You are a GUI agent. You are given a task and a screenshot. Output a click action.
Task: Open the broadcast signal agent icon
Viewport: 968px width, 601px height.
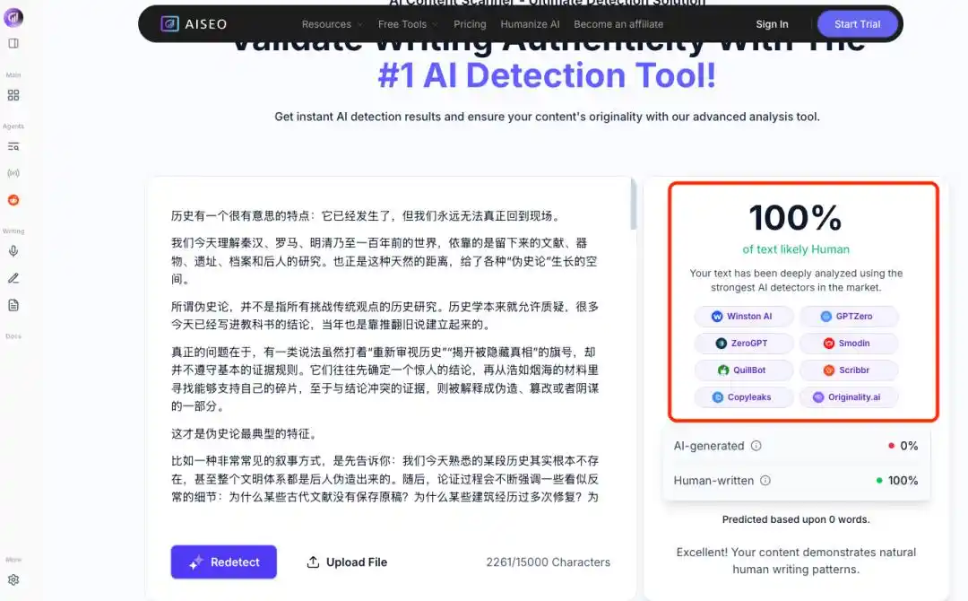(13, 173)
